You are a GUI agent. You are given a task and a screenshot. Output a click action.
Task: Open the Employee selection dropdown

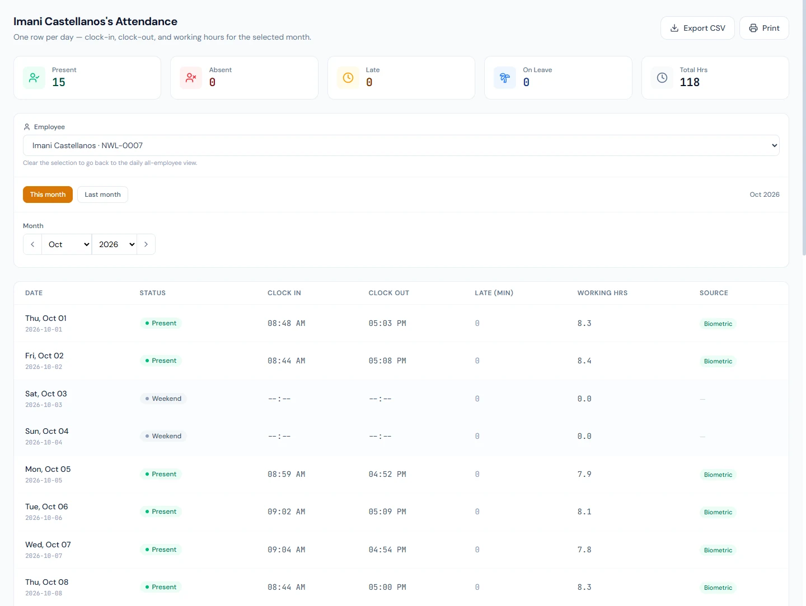pyautogui.click(x=401, y=145)
